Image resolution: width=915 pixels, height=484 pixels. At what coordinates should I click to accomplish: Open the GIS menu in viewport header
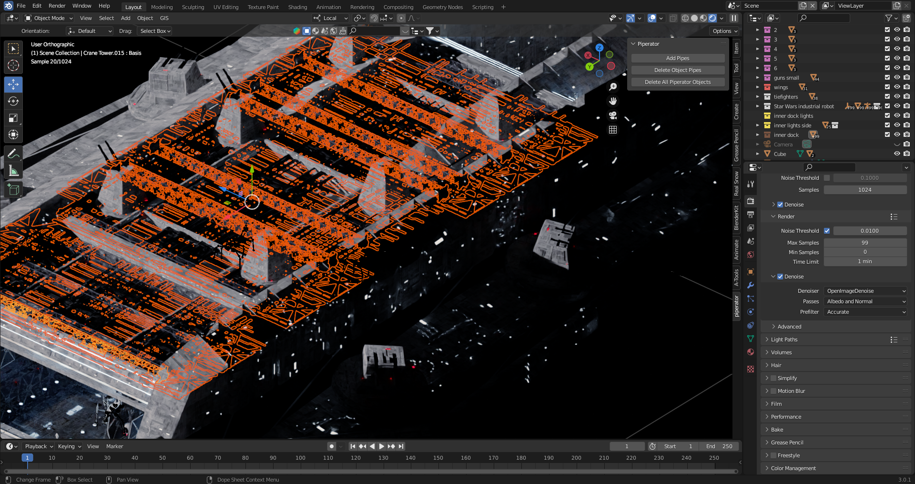coord(164,18)
